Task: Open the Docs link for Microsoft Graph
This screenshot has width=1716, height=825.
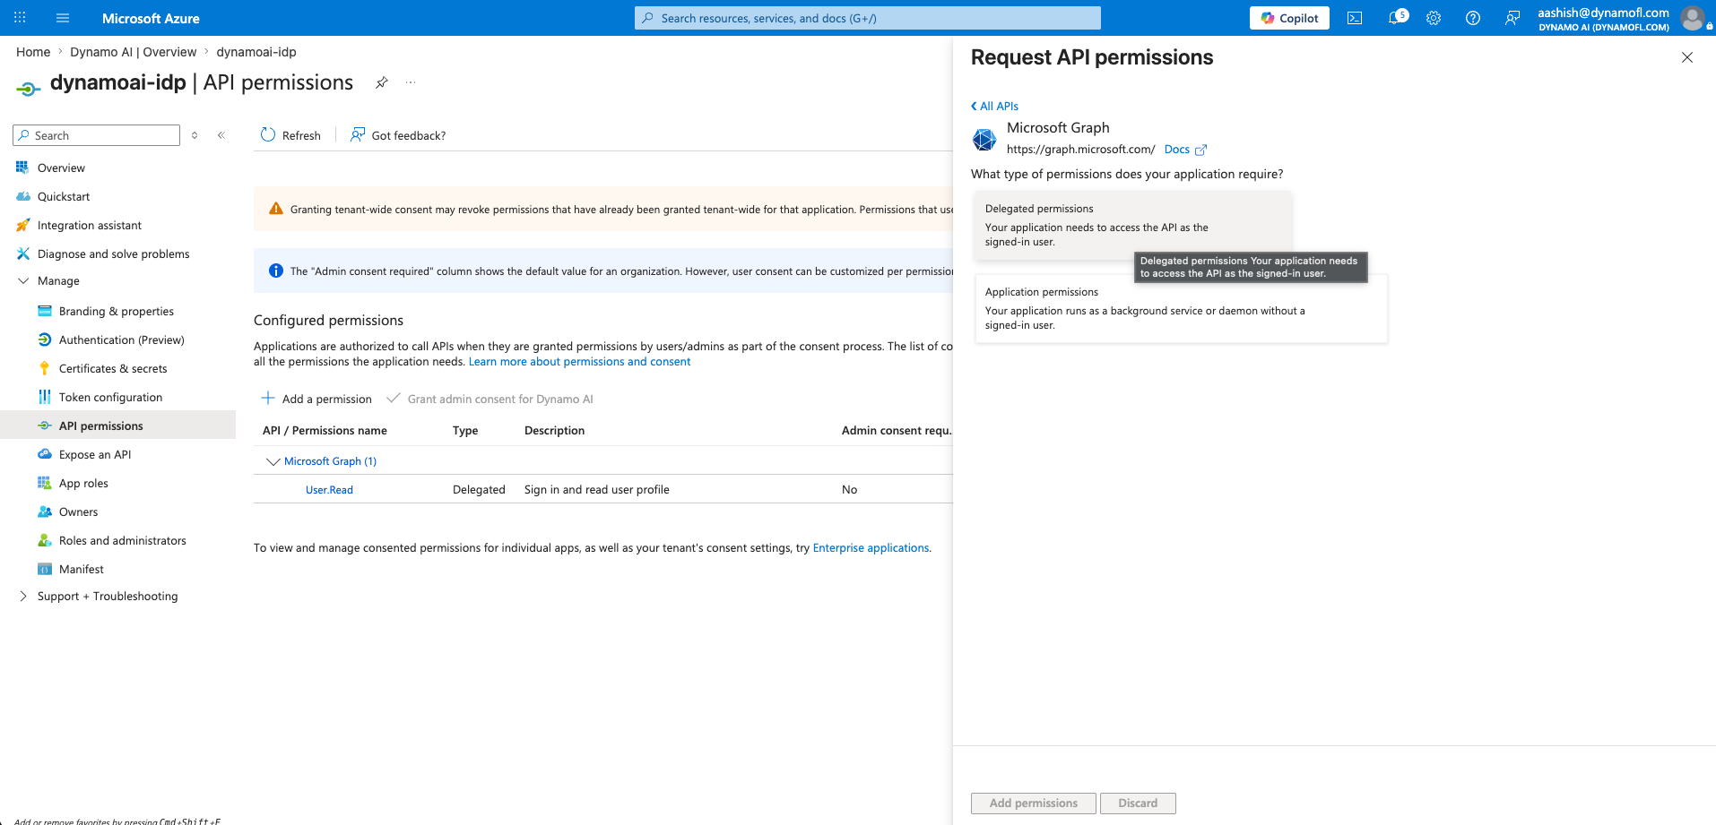Action: (1177, 150)
